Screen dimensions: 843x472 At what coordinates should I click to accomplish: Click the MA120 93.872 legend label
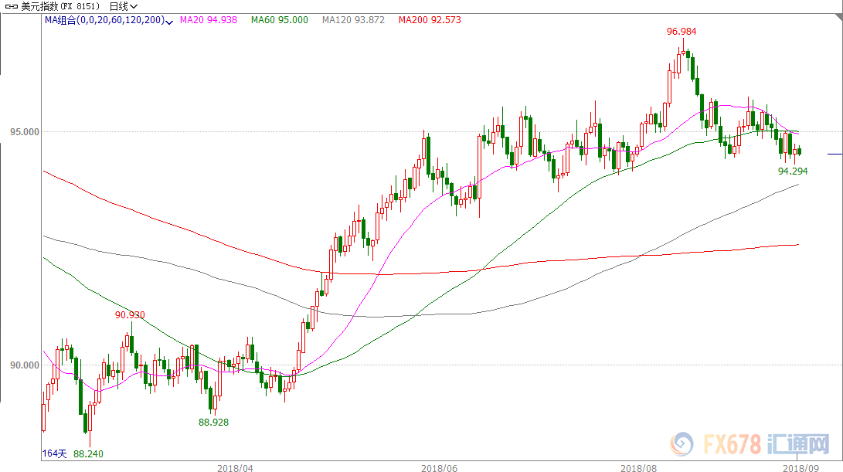pos(353,20)
